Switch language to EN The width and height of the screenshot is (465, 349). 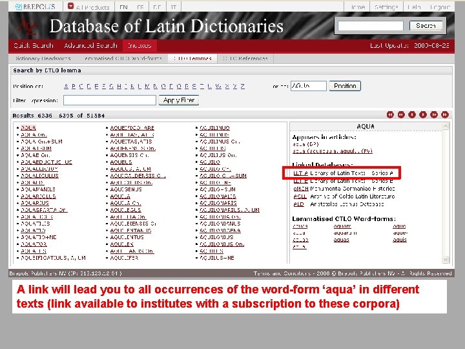pos(123,7)
